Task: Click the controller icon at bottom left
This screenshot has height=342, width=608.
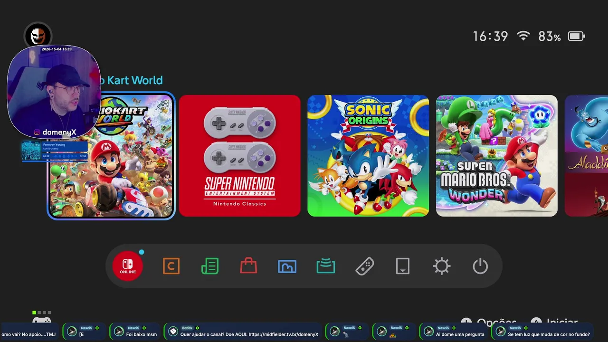Action: point(42,320)
